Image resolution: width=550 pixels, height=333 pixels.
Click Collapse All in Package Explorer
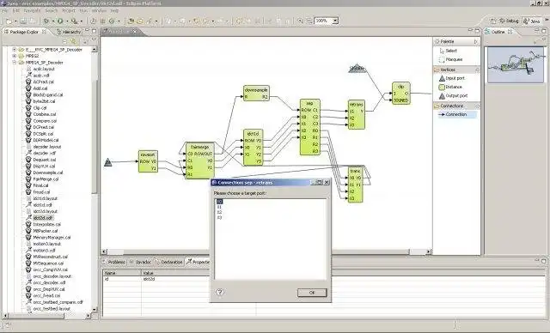pyautogui.click(x=65, y=41)
